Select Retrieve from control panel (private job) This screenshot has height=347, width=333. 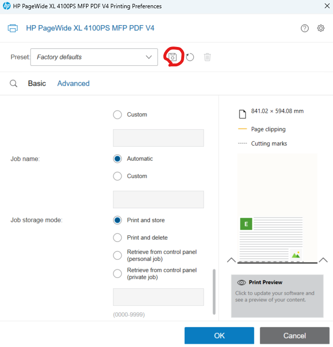pos(117,273)
